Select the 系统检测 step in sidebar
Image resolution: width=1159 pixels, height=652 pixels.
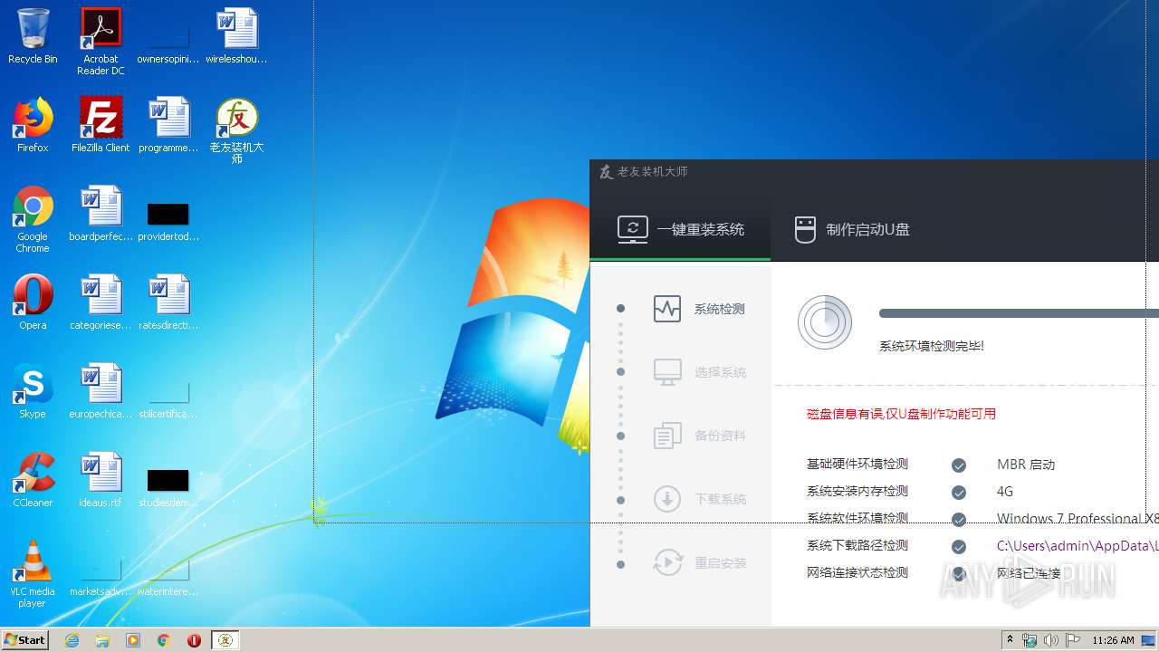coord(699,309)
